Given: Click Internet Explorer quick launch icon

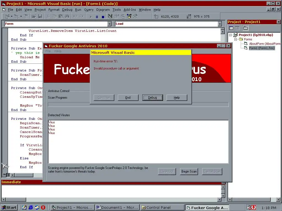Looking at the screenshot, I should tap(31, 208).
